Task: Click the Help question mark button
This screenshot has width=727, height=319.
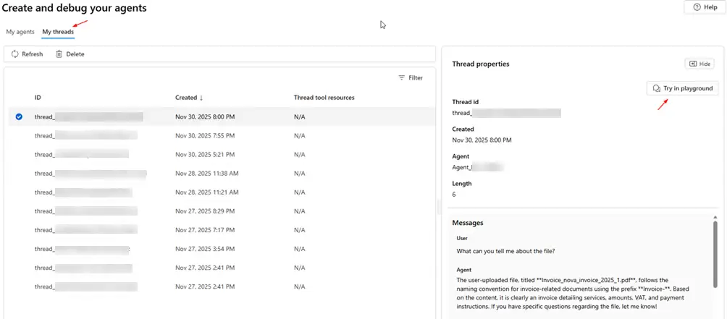Action: pyautogui.click(x=705, y=7)
